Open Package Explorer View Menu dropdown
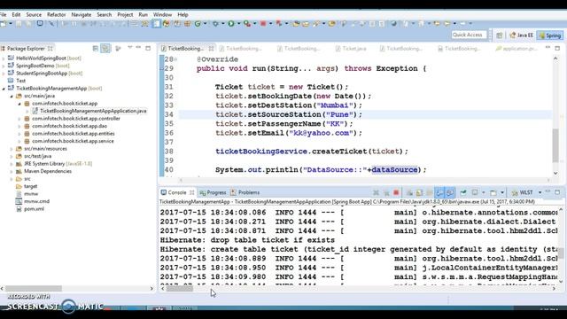This screenshot has width=567, height=319. pos(129,48)
